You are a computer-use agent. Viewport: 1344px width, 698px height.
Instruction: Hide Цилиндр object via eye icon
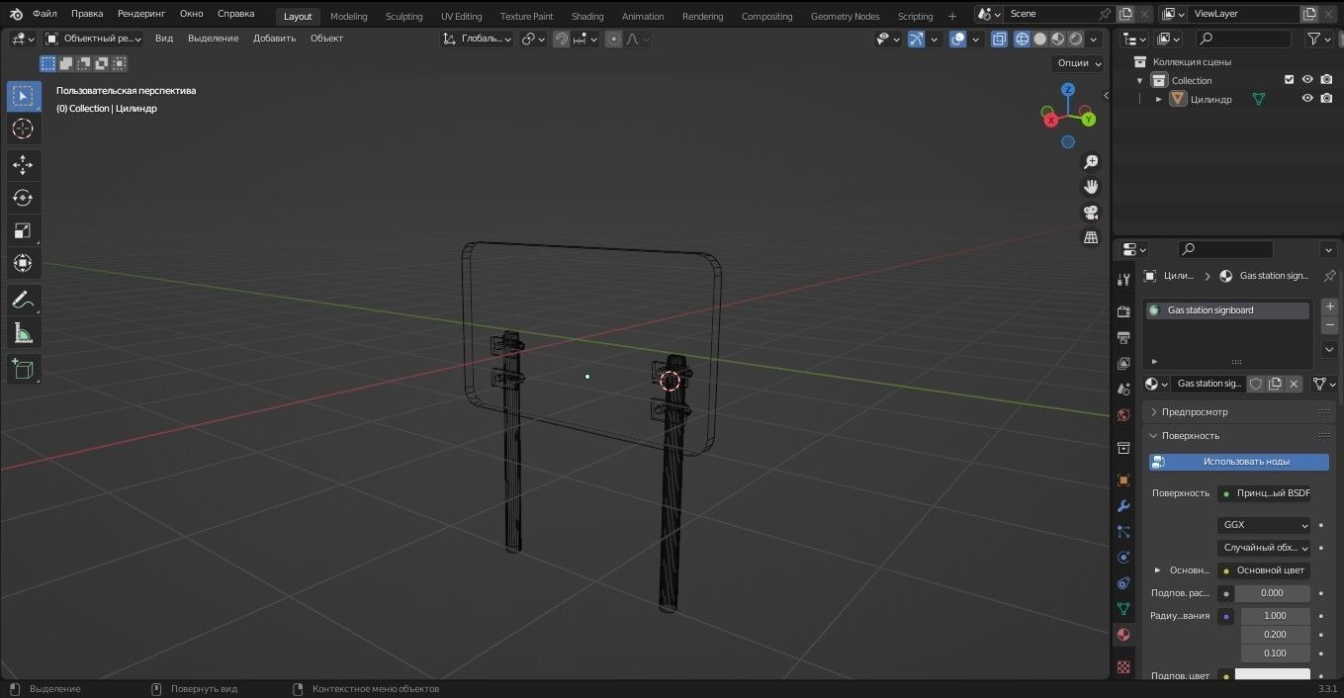click(x=1307, y=99)
